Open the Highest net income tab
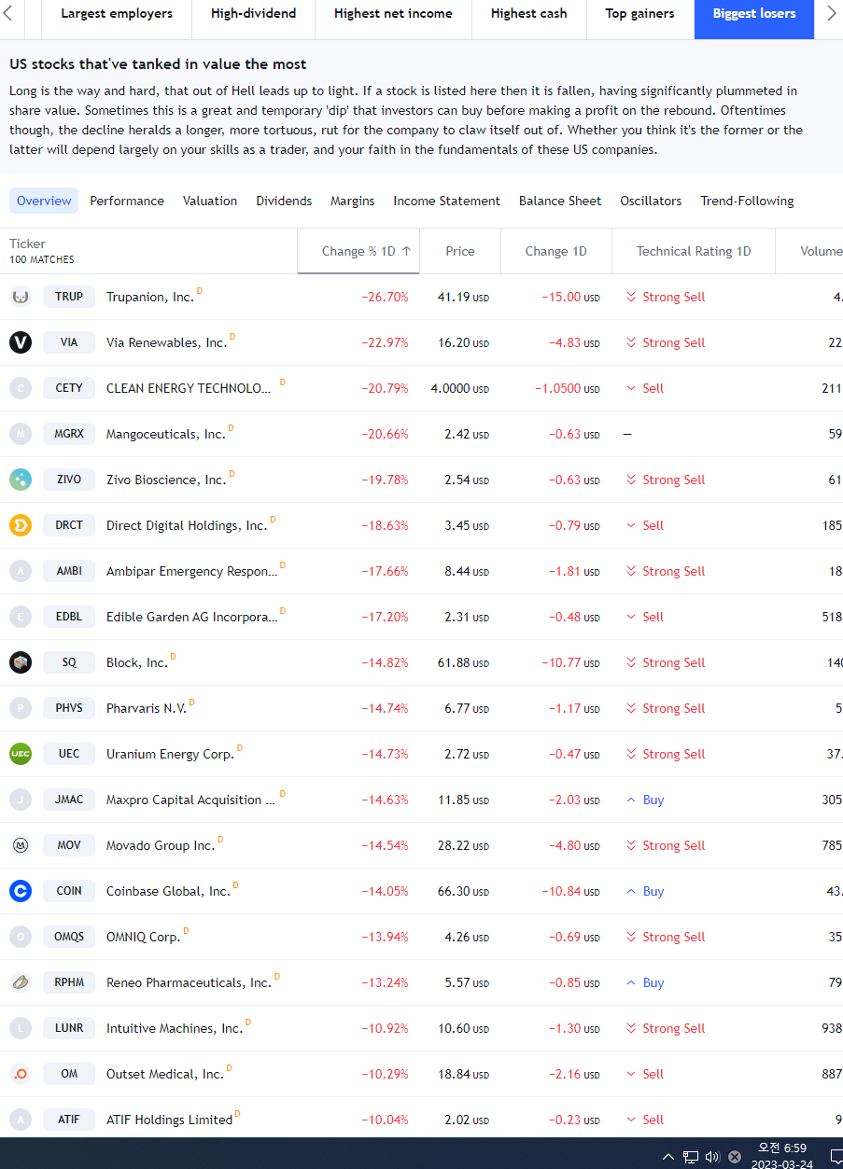This screenshot has width=843, height=1169. coord(393,13)
